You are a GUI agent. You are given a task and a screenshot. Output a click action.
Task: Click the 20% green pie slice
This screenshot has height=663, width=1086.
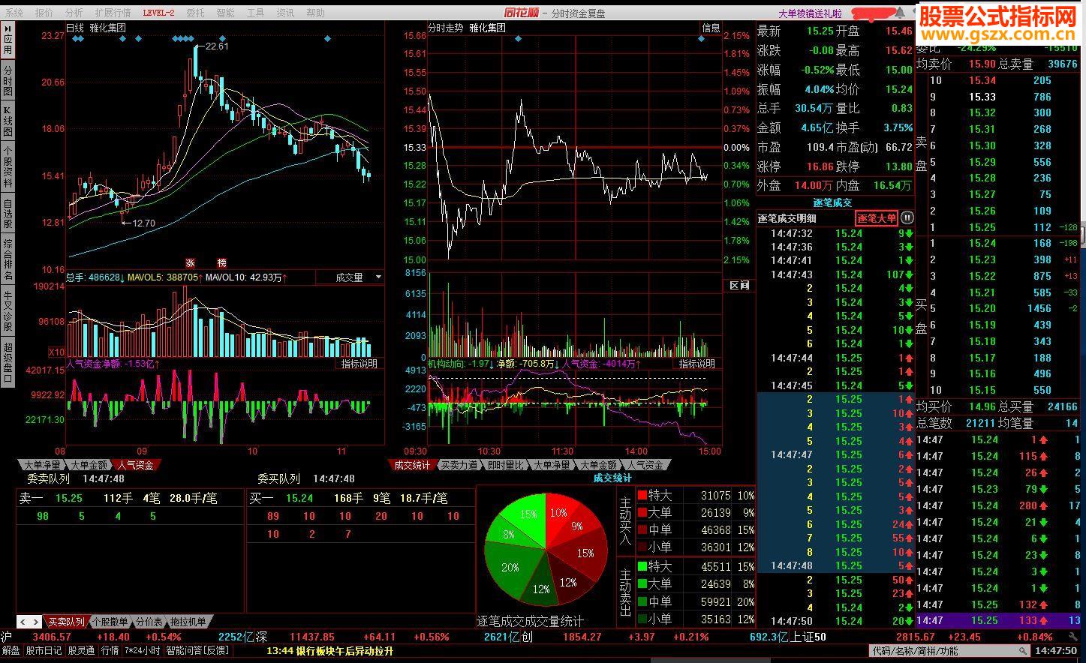tap(510, 567)
